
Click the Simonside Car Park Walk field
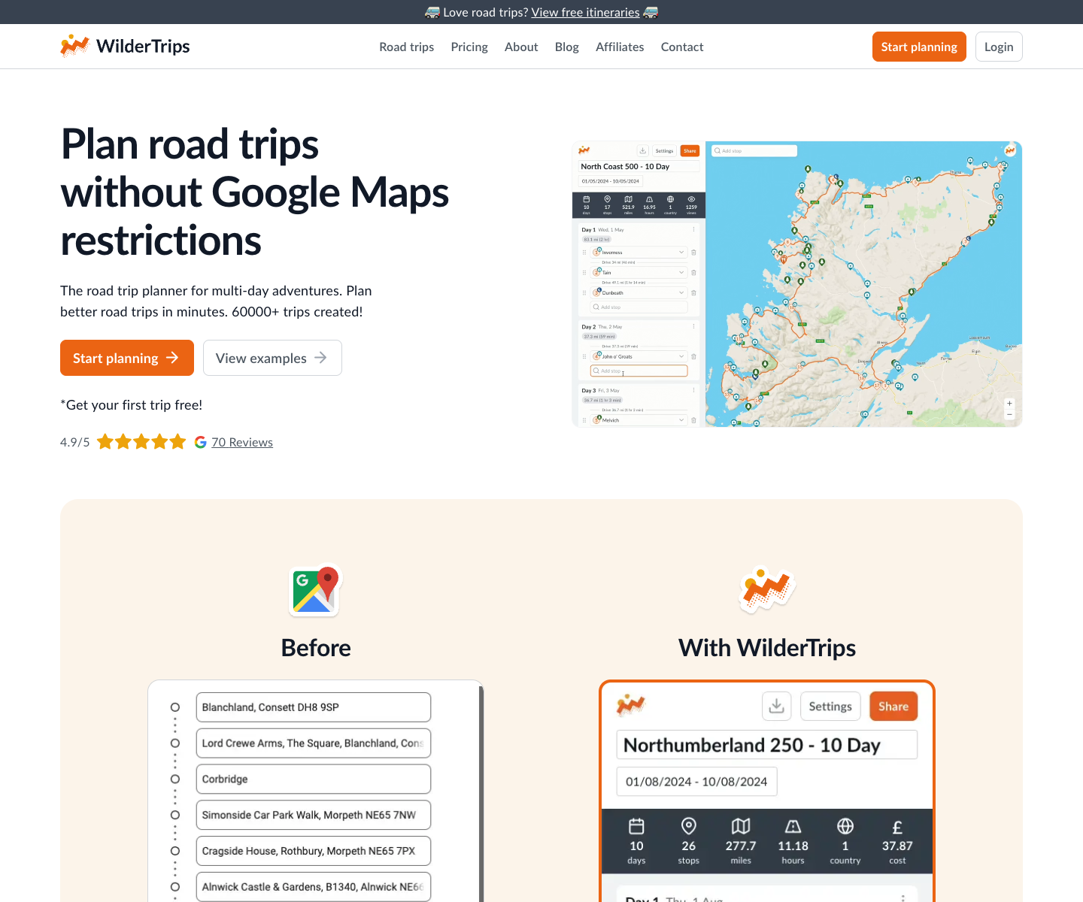314,815
